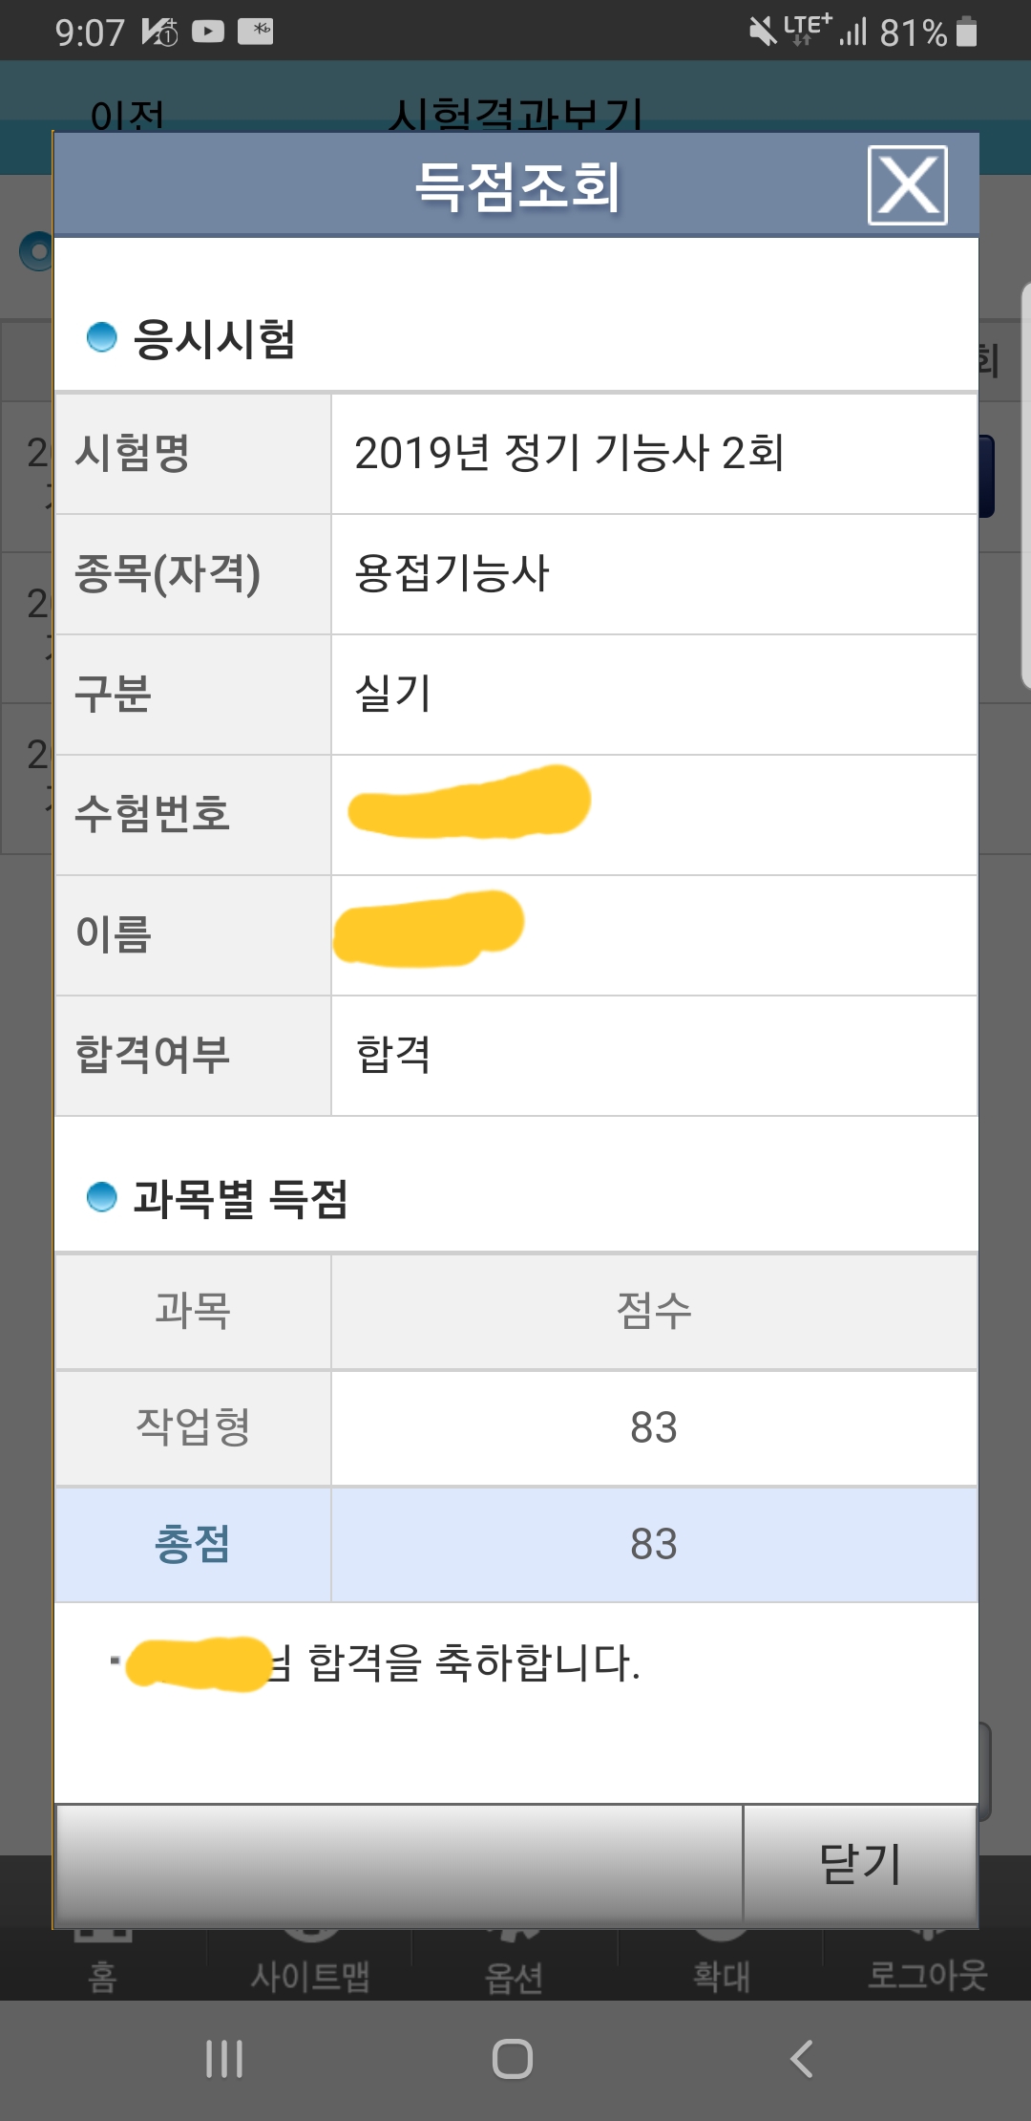Close the 득점조회 dialog with X
Screen dimensions: 1031x2121
coord(907,185)
